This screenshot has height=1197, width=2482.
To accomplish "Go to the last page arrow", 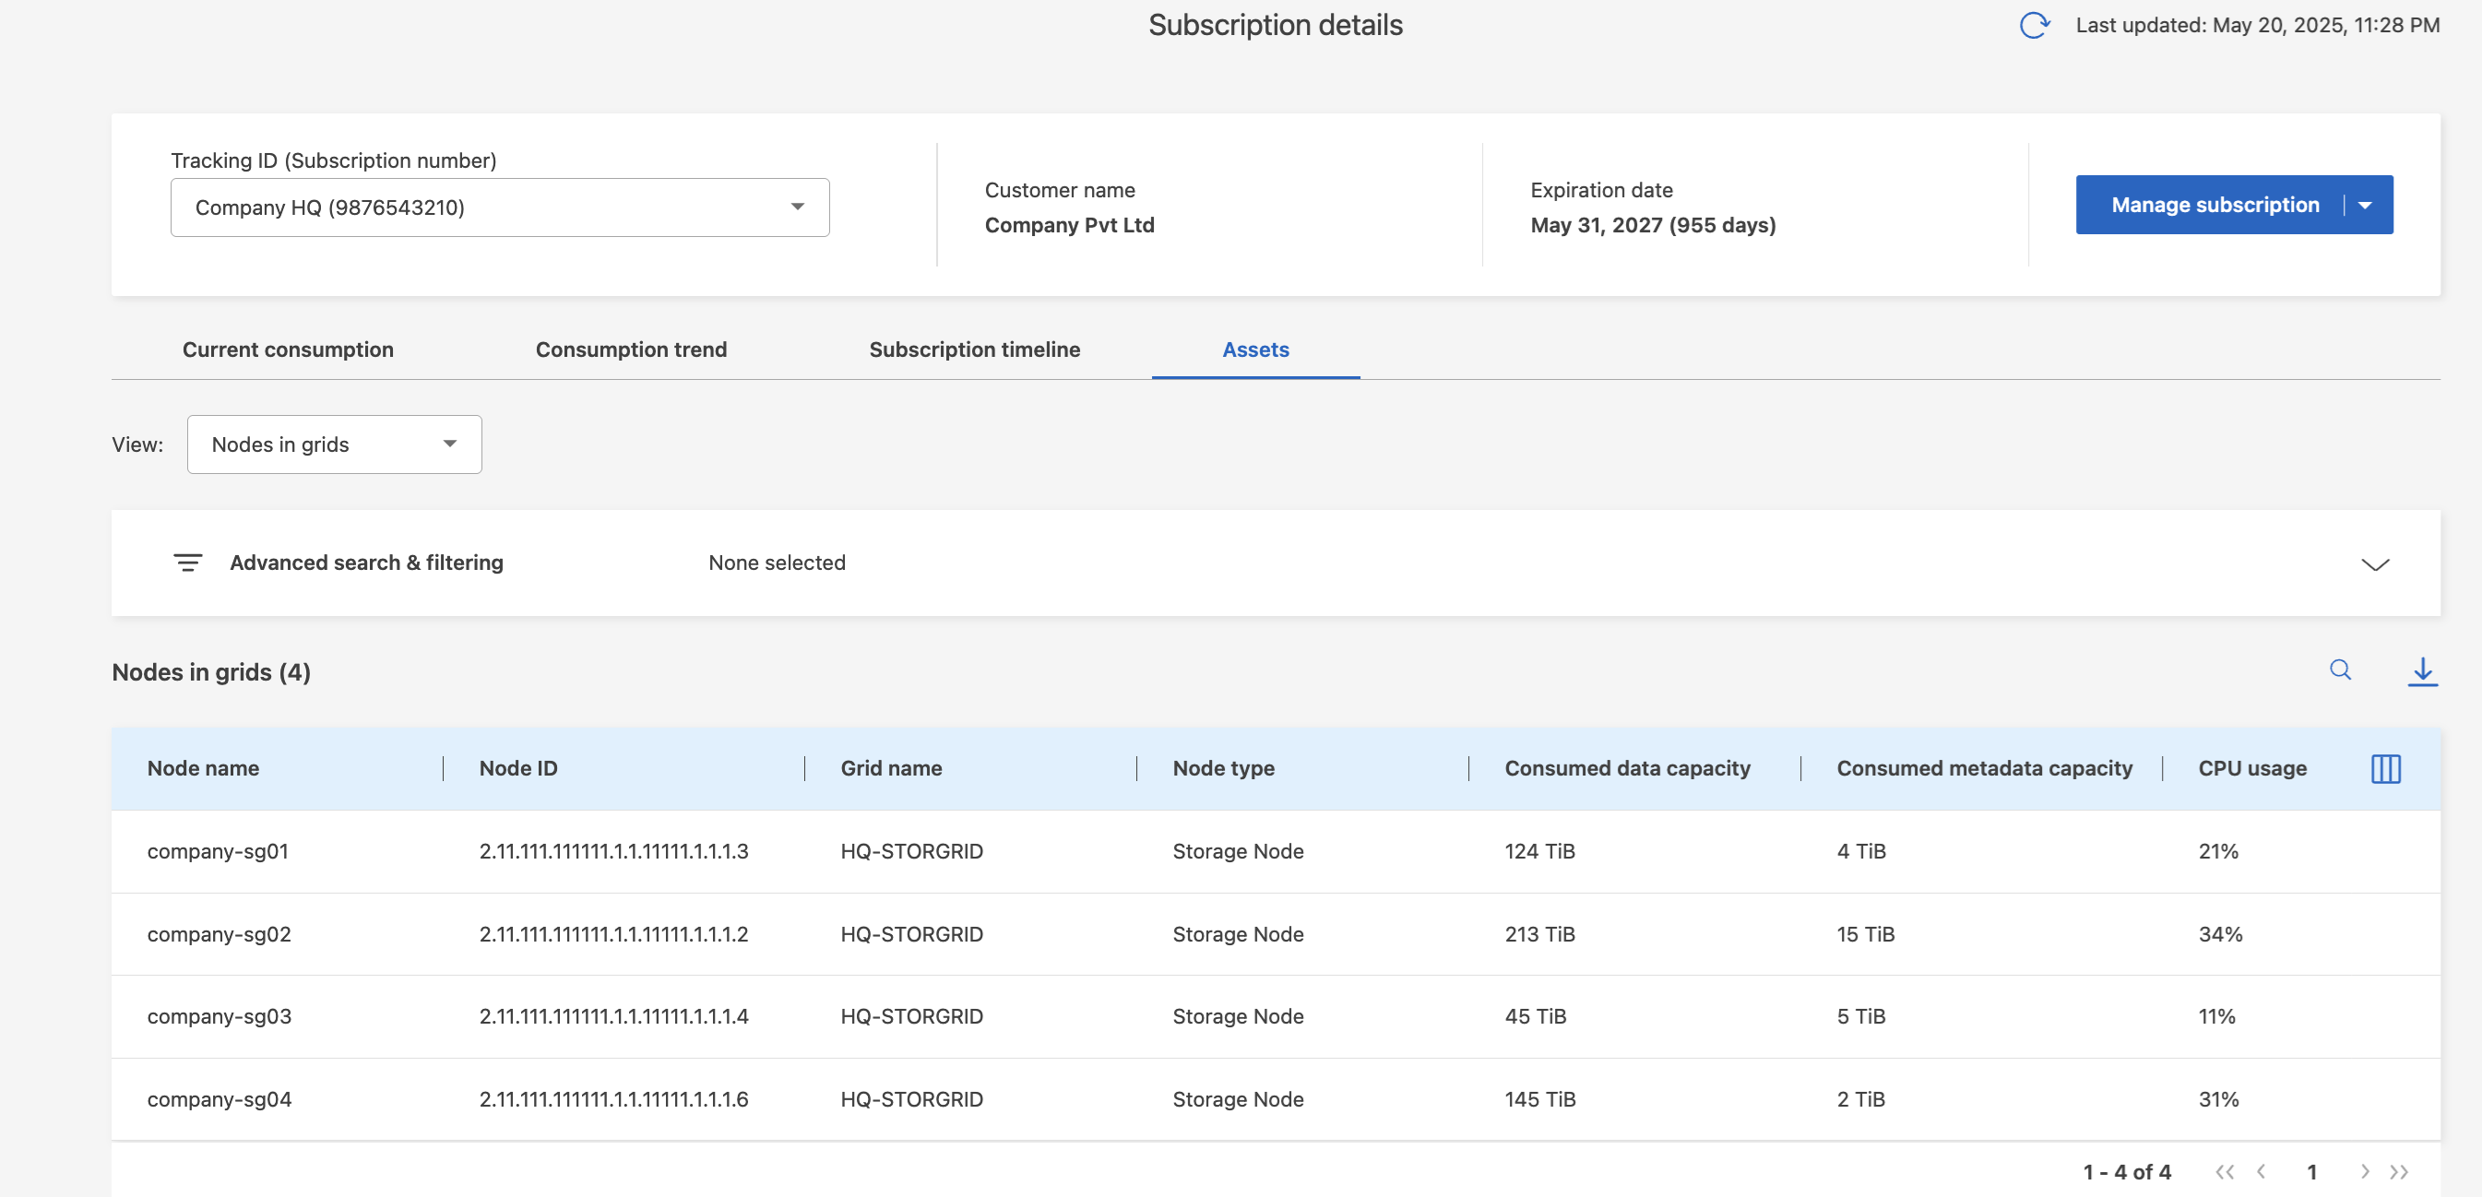I will (2399, 1171).
